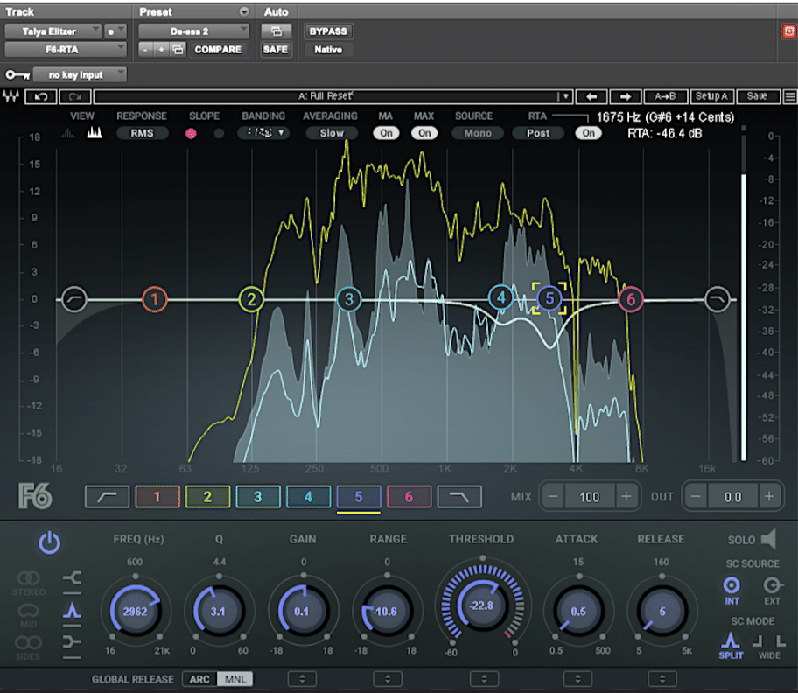Select band node 3 on the graph

coord(349,299)
